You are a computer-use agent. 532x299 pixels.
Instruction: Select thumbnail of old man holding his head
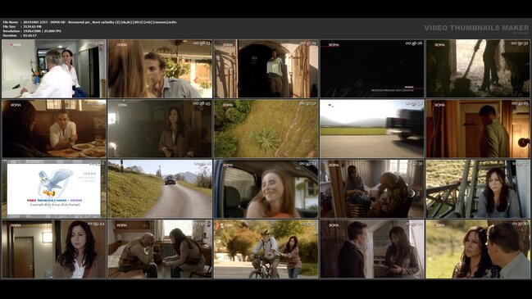[x=160, y=249]
